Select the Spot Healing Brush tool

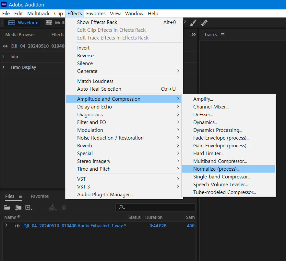[x=204, y=23]
